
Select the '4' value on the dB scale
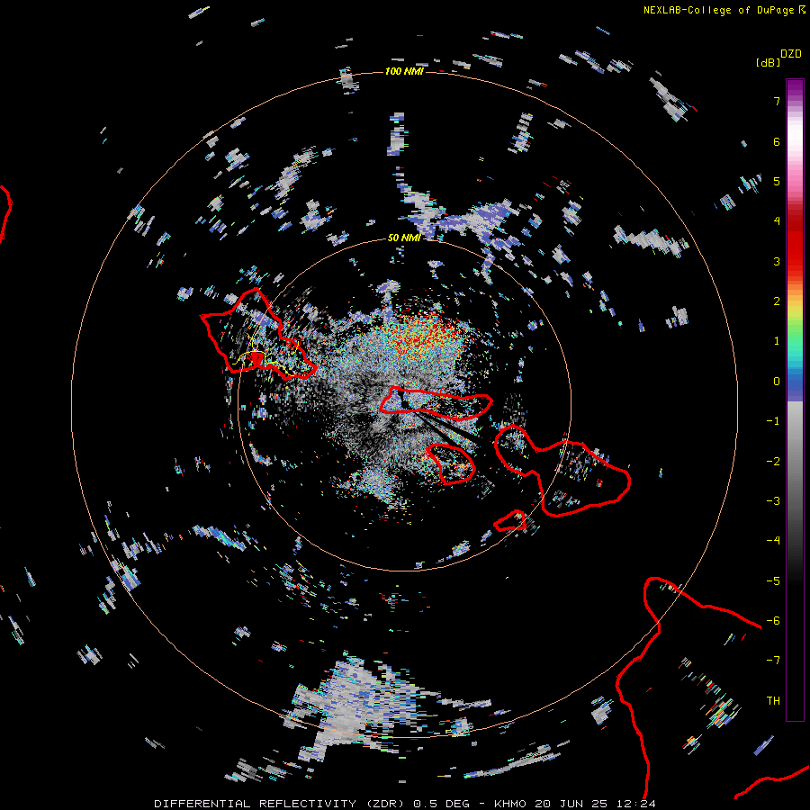coord(777,221)
